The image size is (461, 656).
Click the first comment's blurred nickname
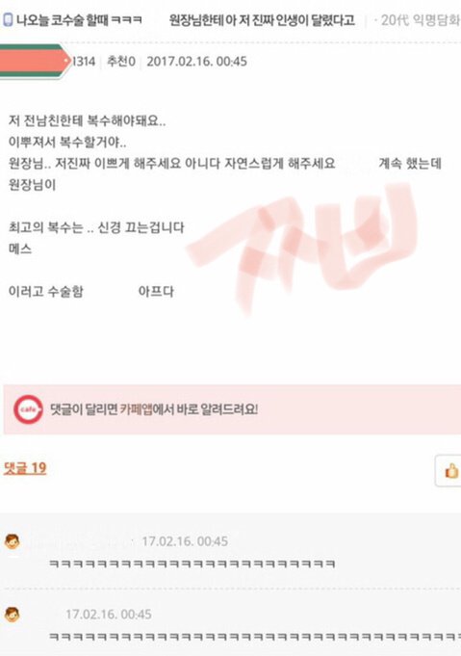click(x=80, y=541)
